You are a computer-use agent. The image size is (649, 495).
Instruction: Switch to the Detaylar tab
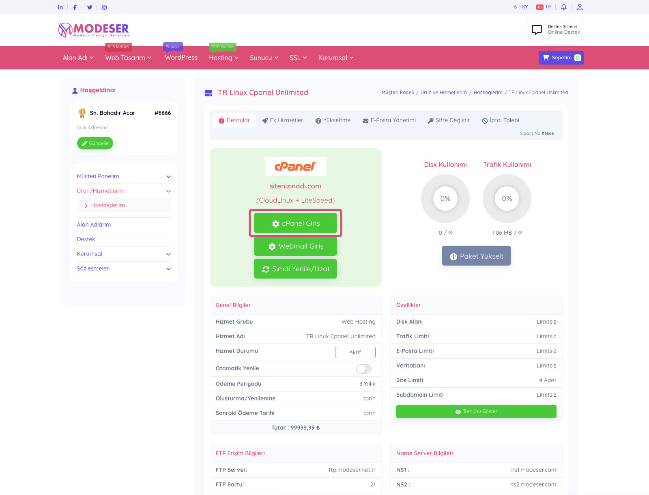[x=234, y=120]
